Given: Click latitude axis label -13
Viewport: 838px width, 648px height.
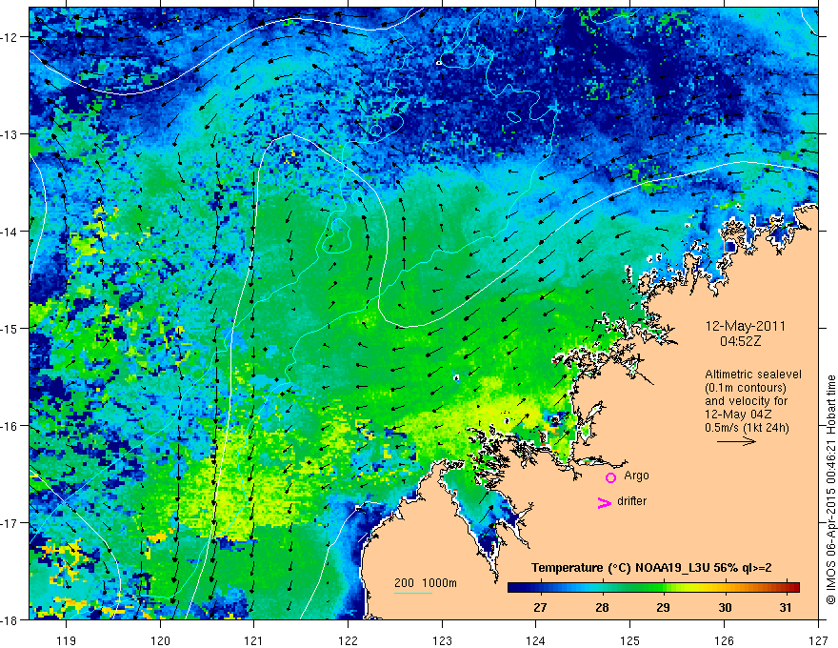Looking at the screenshot, I should 10,134.
